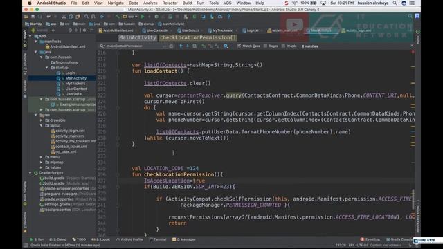Open the Apple menu
The height and width of the screenshot is (249, 443).
[30, 3]
